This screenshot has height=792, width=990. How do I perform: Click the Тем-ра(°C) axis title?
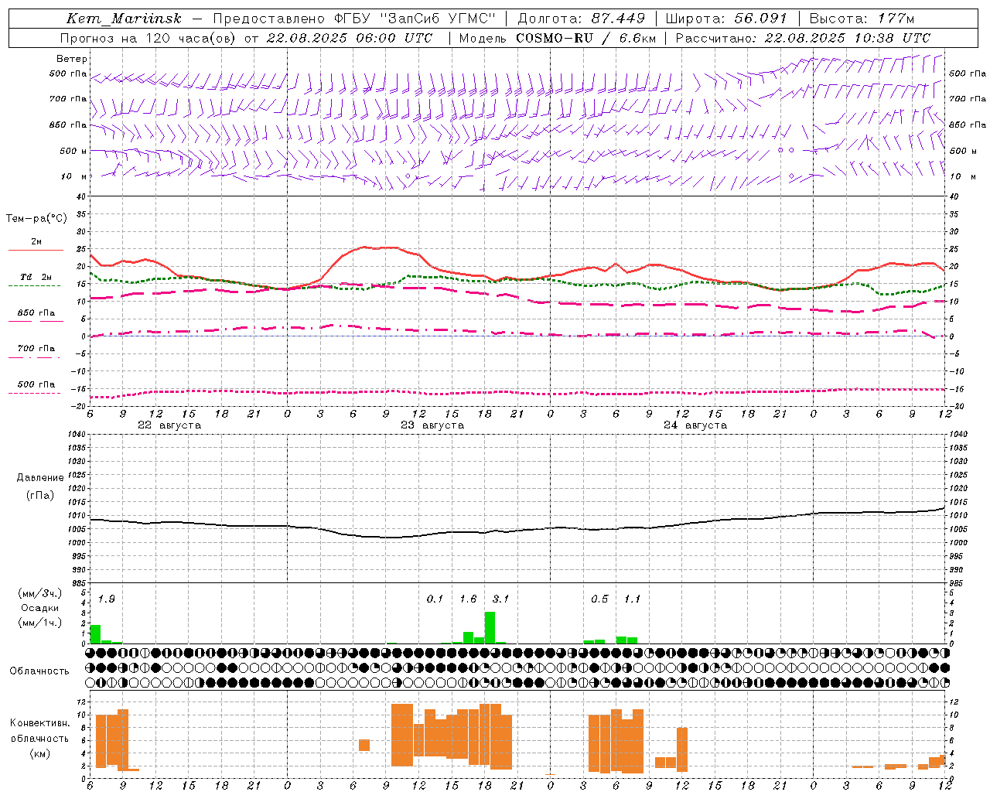click(x=36, y=219)
